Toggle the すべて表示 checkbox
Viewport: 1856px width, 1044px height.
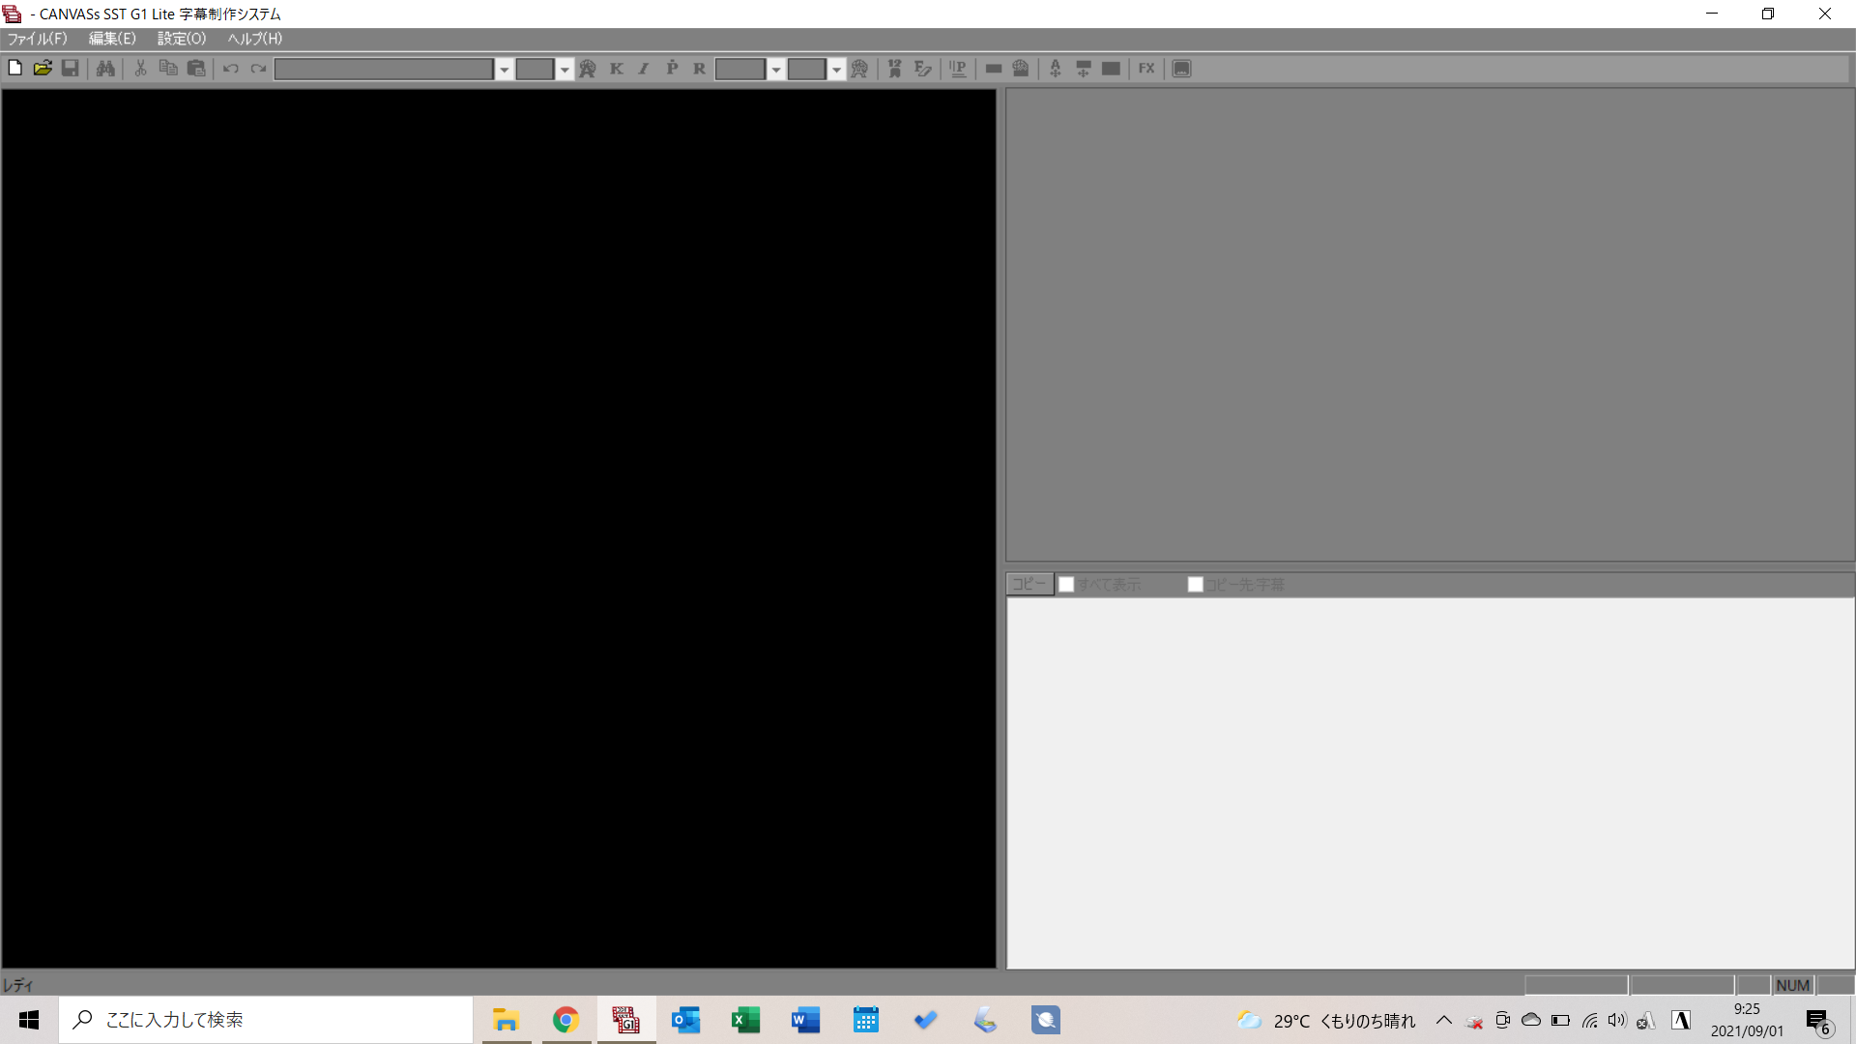pyautogui.click(x=1066, y=585)
